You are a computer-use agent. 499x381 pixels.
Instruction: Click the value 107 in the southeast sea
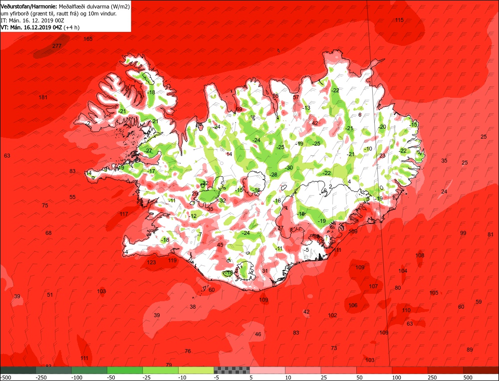tap(373, 286)
